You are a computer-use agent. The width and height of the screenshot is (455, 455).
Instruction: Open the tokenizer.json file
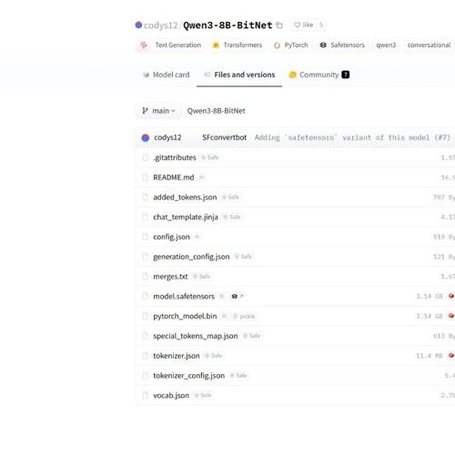click(177, 356)
